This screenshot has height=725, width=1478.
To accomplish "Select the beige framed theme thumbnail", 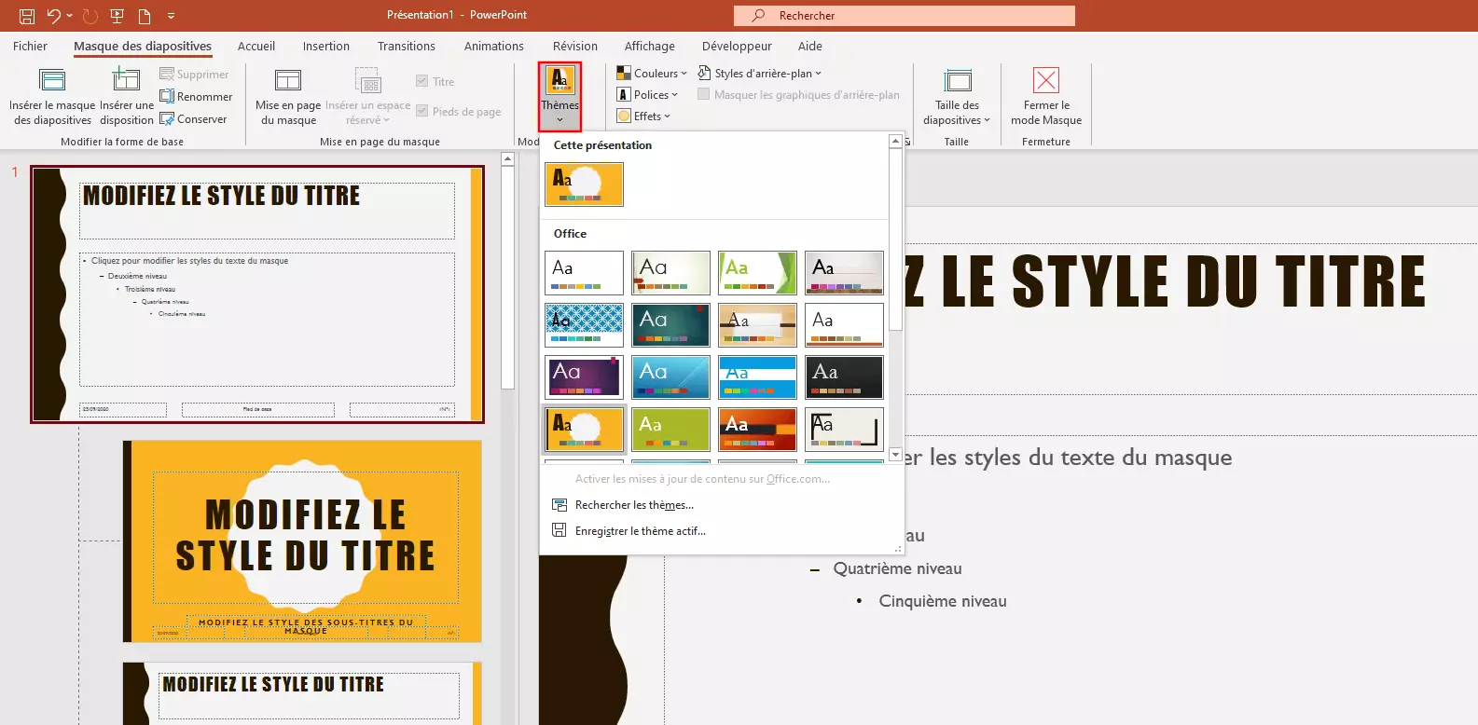I will pyautogui.click(x=844, y=430).
